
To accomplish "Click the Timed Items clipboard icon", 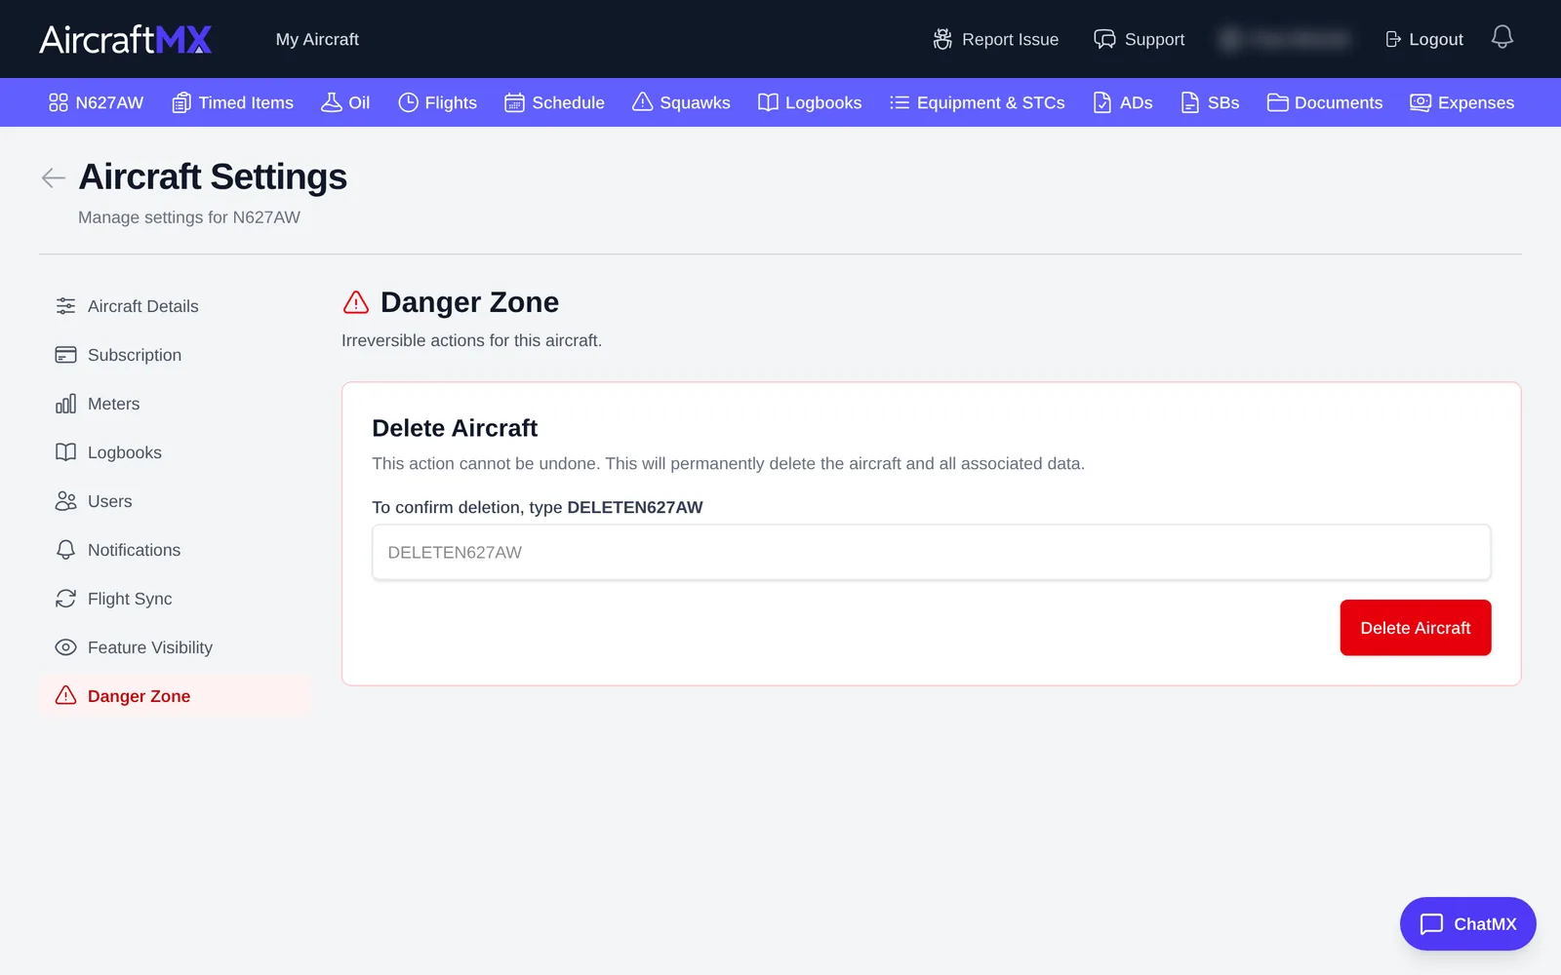I will tap(181, 102).
